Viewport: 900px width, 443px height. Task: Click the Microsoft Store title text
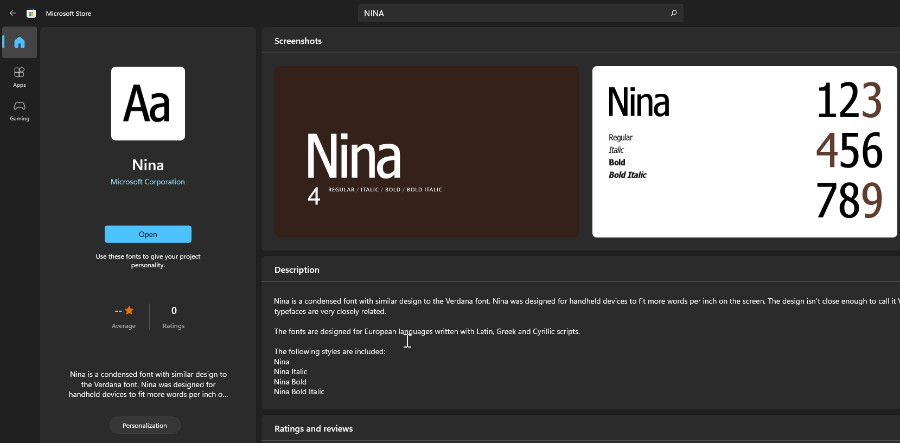68,14
